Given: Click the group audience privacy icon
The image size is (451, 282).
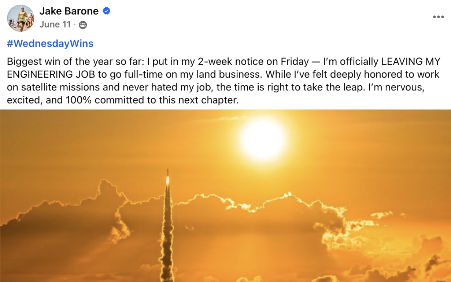Looking at the screenshot, I should point(83,25).
